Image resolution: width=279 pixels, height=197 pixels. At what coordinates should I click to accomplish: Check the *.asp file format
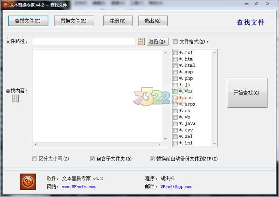175,72
